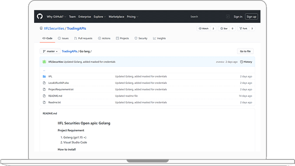Click the IIFLSecurities green avatar
Image resolution: width=295 pixels, height=166 pixels.
[44, 62]
